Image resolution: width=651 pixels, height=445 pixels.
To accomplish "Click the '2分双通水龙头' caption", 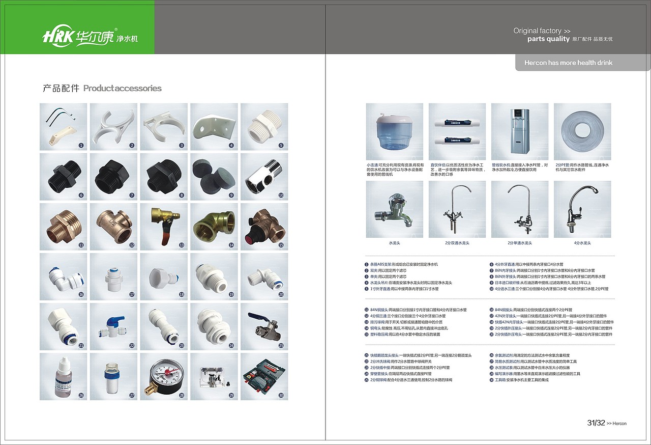I will 457,243.
